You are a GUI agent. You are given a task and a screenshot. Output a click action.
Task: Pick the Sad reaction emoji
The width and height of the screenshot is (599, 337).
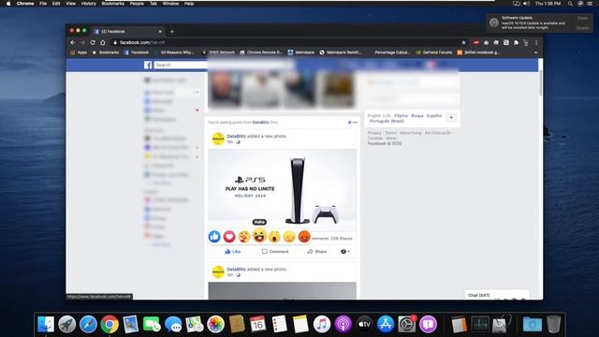coord(289,237)
